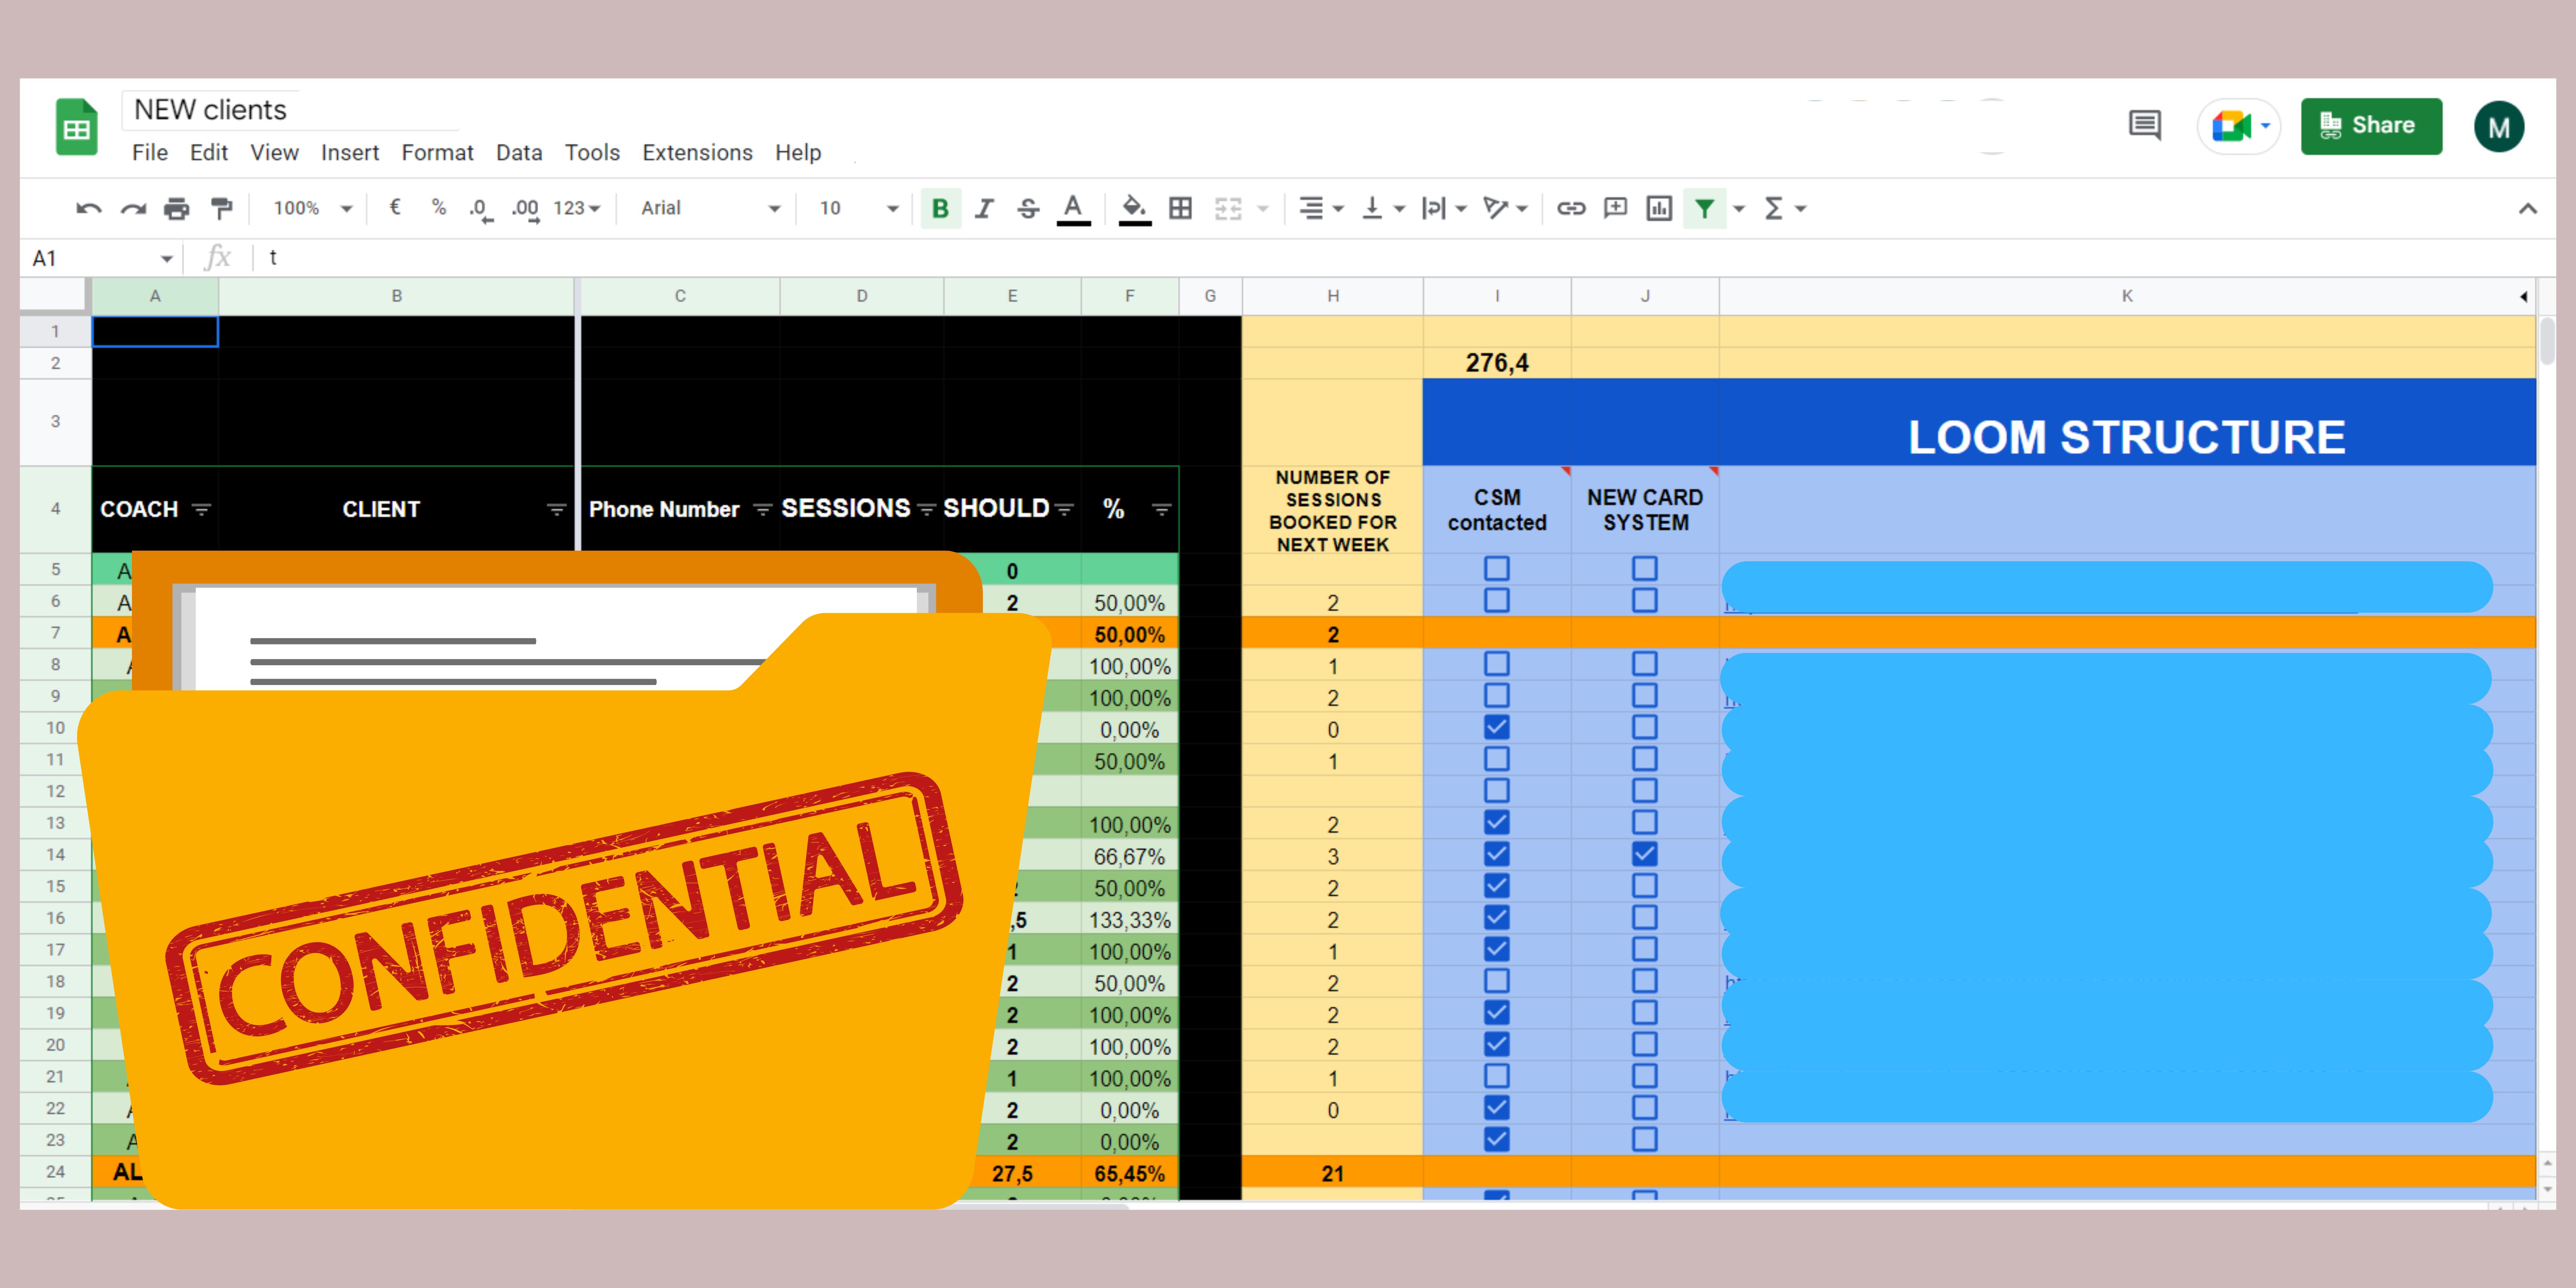Click the green Share button
Viewport: 2576px width, 1288px height.
coord(2371,126)
